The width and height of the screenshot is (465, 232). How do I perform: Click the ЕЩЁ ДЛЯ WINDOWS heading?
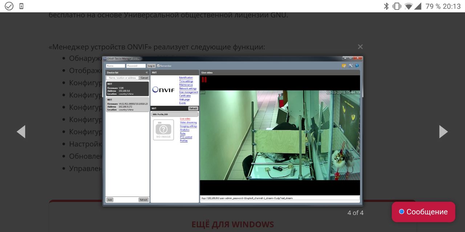point(232,224)
